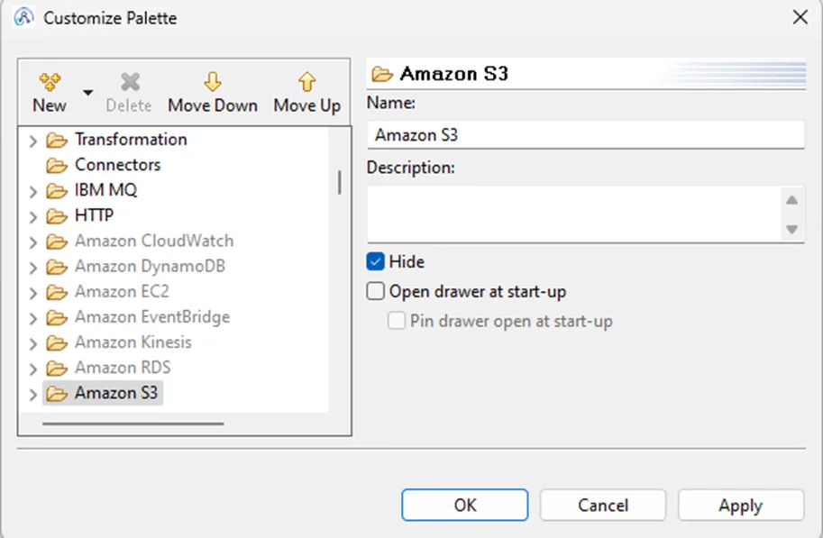Image resolution: width=823 pixels, height=538 pixels.
Task: Pick the Amazon DynamoDB label
Action: [x=151, y=266]
